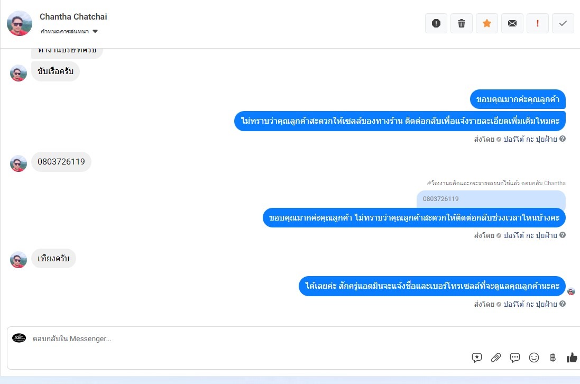Expand the conversation assignment dropdown arrow
The width and height of the screenshot is (580, 384).
pos(95,31)
